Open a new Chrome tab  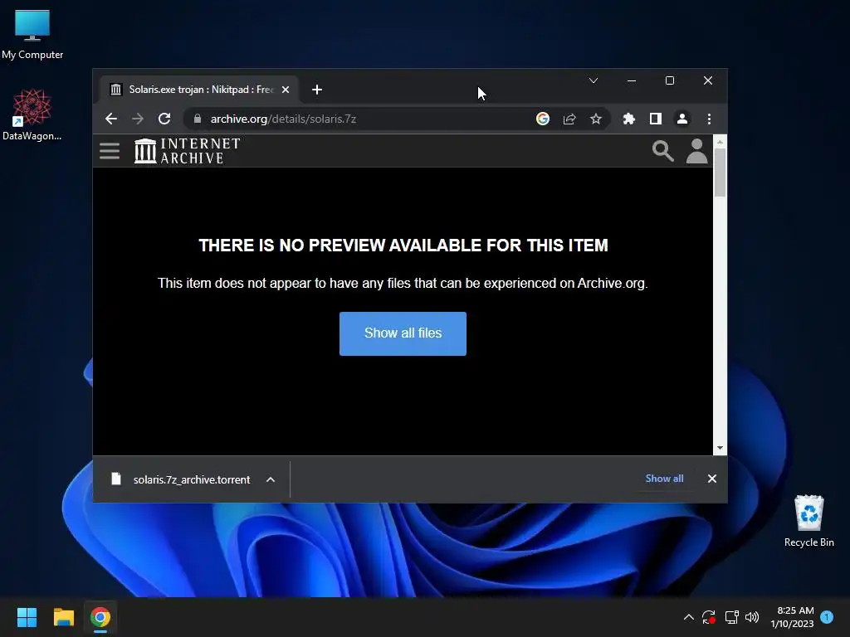click(317, 90)
